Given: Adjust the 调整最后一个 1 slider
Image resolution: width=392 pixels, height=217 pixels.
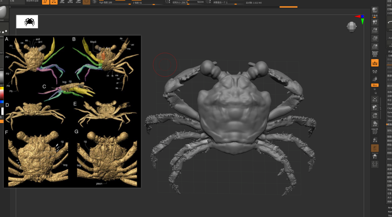Looking at the screenshot, I should click(229, 3).
